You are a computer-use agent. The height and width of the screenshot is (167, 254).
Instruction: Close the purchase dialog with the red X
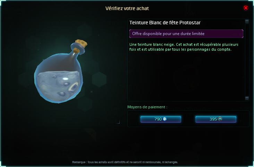click(246, 8)
